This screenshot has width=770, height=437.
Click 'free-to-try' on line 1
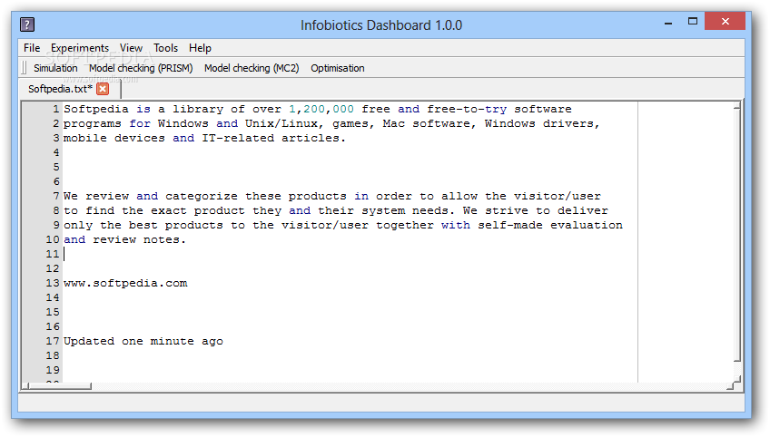(467, 109)
